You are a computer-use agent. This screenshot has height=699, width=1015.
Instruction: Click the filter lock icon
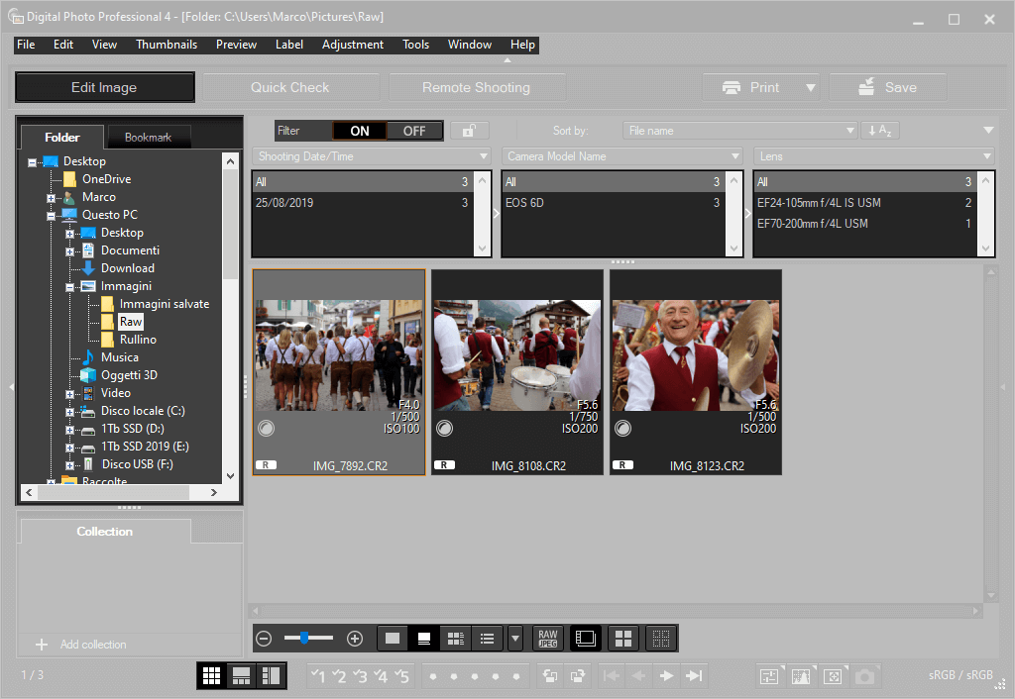click(469, 131)
